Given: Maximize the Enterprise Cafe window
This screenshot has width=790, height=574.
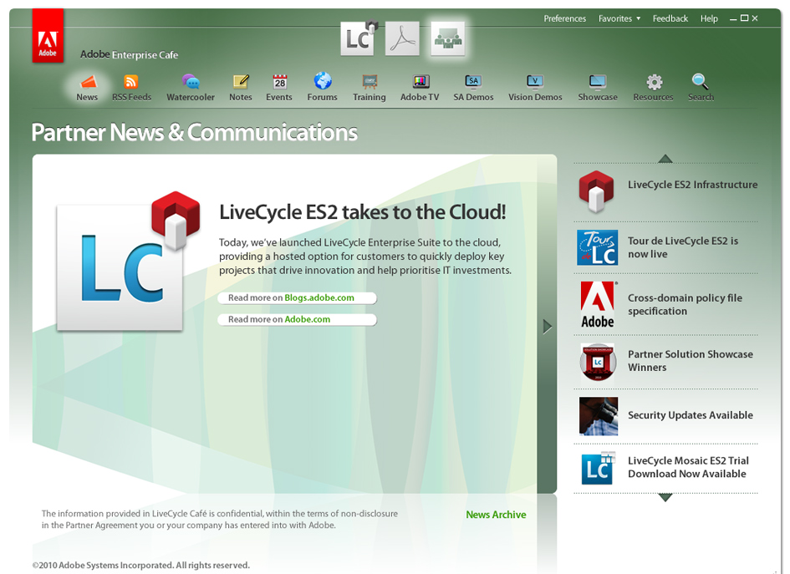Looking at the screenshot, I should pyautogui.click(x=744, y=18).
